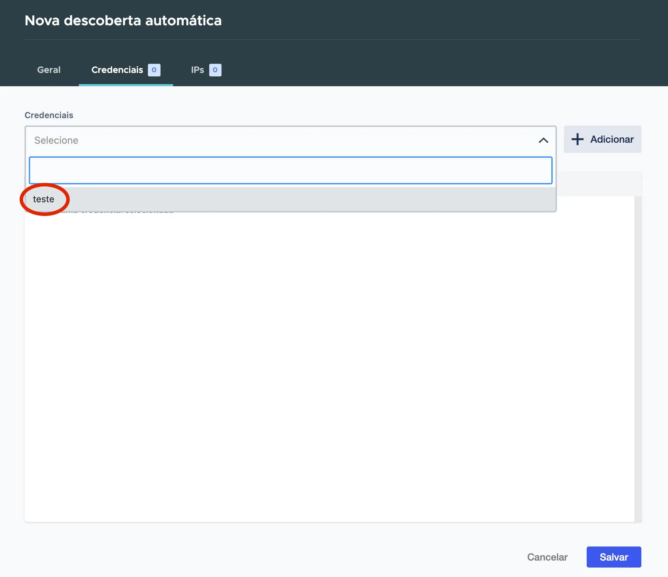This screenshot has width=668, height=577.
Task: Click the IPs tab count badge
Action: (x=215, y=70)
